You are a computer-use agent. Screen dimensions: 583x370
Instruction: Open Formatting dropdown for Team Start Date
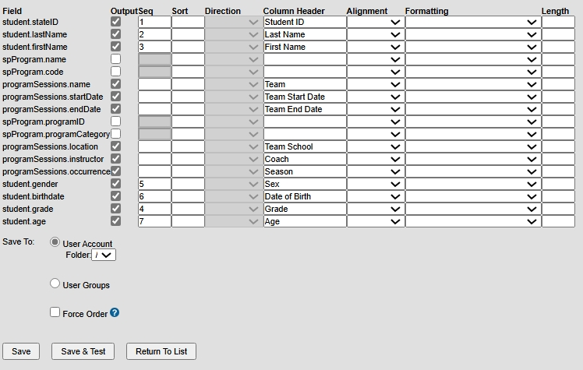coord(473,97)
